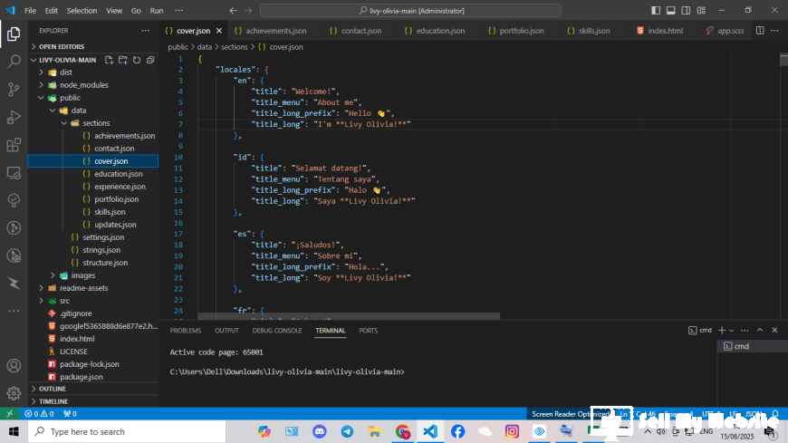Image resolution: width=788 pixels, height=443 pixels.
Task: Expand the node_modules folder
Action: pos(83,85)
